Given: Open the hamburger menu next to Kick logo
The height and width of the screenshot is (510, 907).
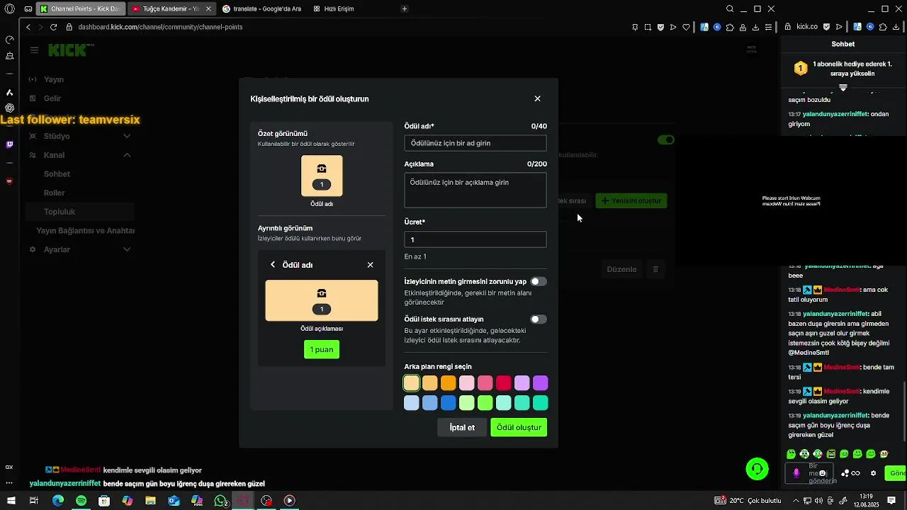Looking at the screenshot, I should (34, 50).
